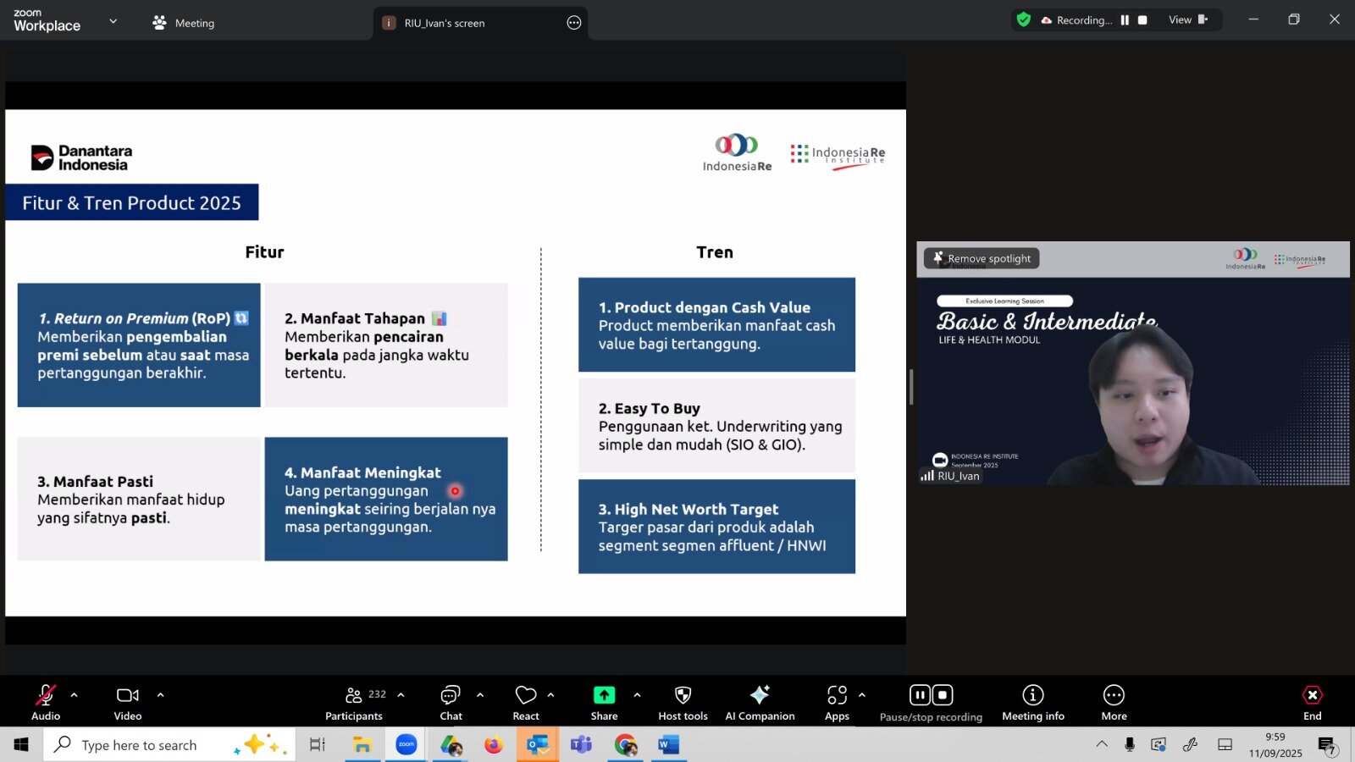
Task: Open the Chat panel
Action: [451, 702]
